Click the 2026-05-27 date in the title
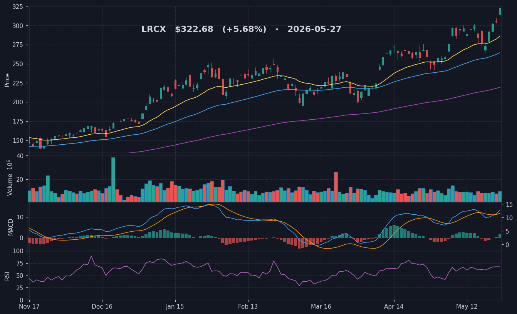This screenshot has width=517, height=314. point(314,30)
